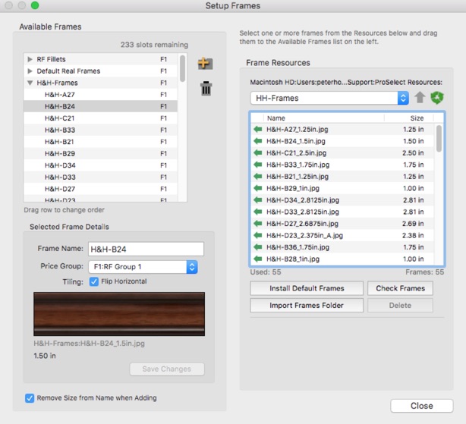466x424 pixels.
Task: Click the wooden frame preview image
Action: pos(120,313)
